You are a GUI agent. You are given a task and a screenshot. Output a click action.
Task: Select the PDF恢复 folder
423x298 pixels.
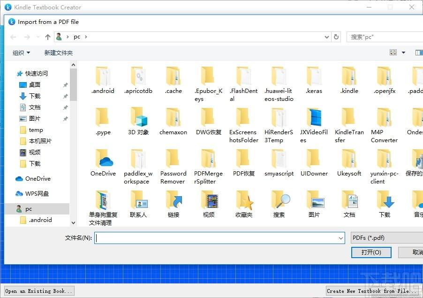[x=243, y=163]
